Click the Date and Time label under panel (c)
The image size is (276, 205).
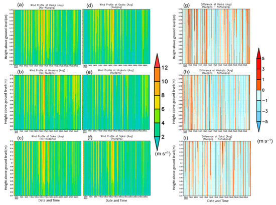pos(49,200)
